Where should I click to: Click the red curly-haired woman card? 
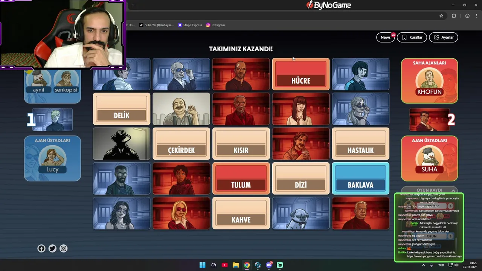click(181, 178)
